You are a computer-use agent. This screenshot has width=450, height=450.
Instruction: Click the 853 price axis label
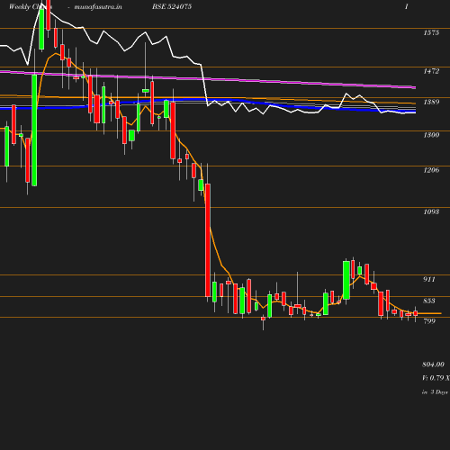(x=429, y=301)
